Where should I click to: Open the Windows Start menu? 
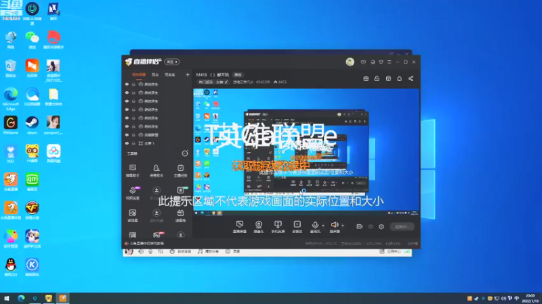(x=7, y=298)
